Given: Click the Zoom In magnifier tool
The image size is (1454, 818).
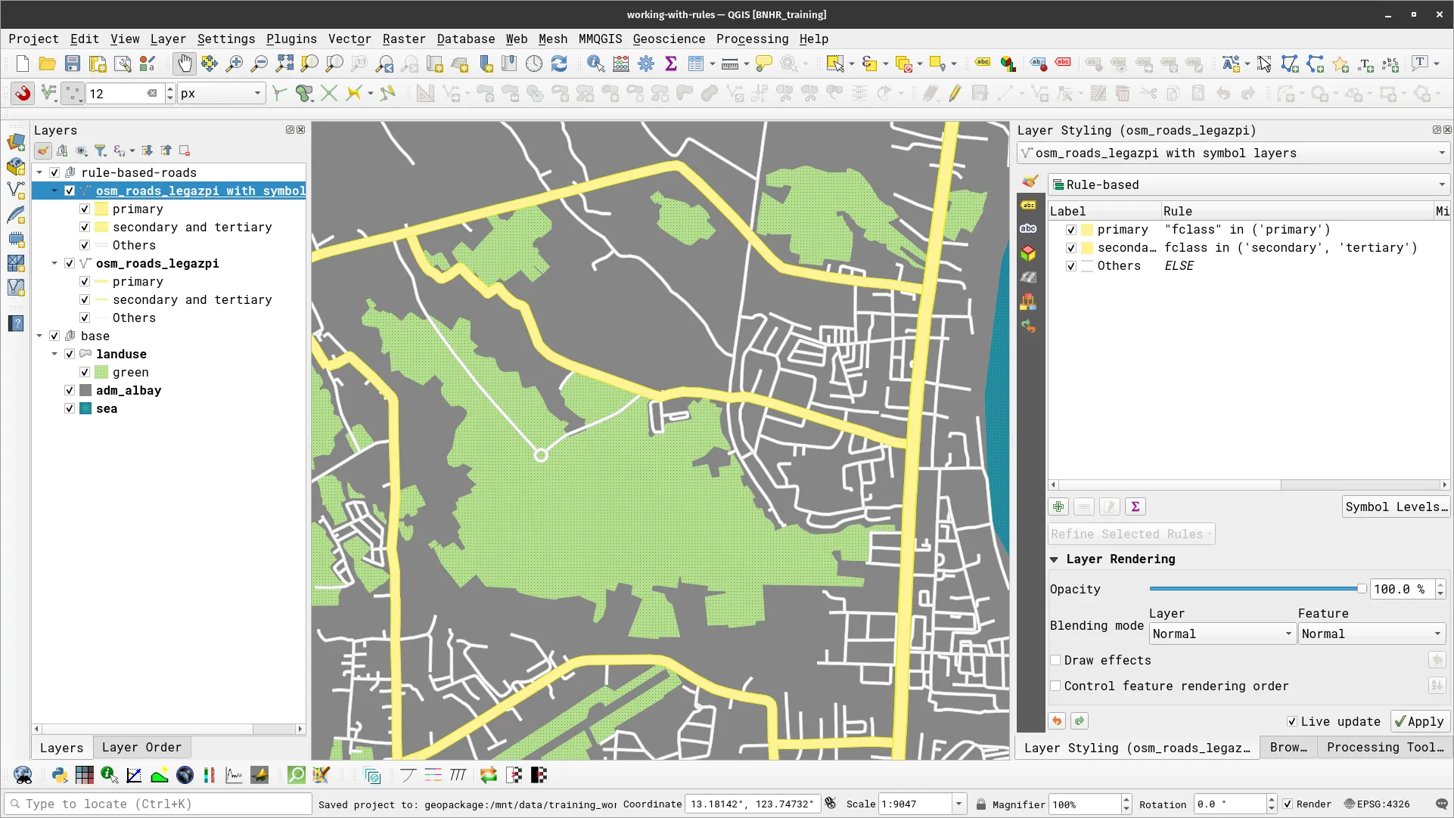Looking at the screenshot, I should tap(235, 64).
